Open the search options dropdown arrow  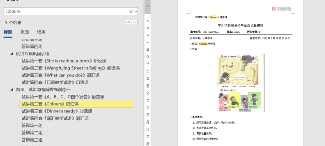click(x=136, y=12)
